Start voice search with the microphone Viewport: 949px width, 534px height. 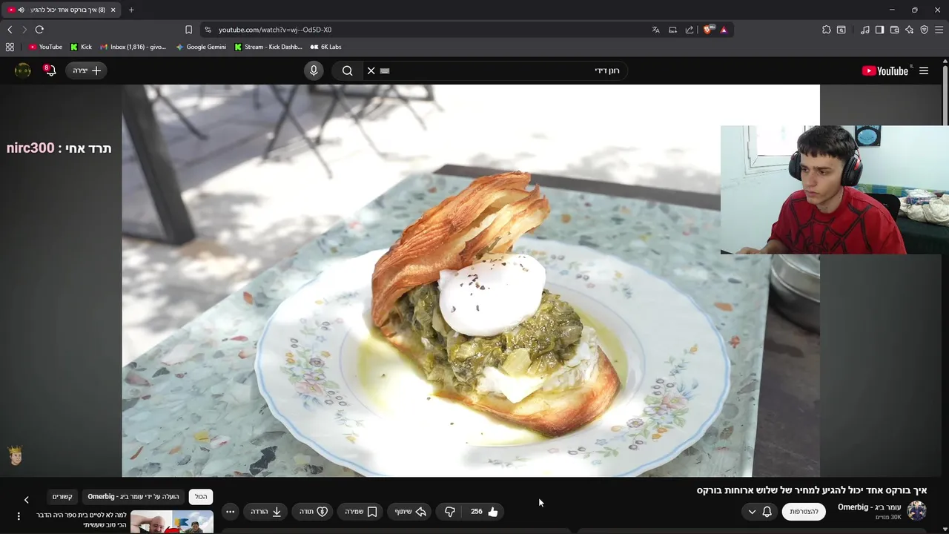click(314, 70)
